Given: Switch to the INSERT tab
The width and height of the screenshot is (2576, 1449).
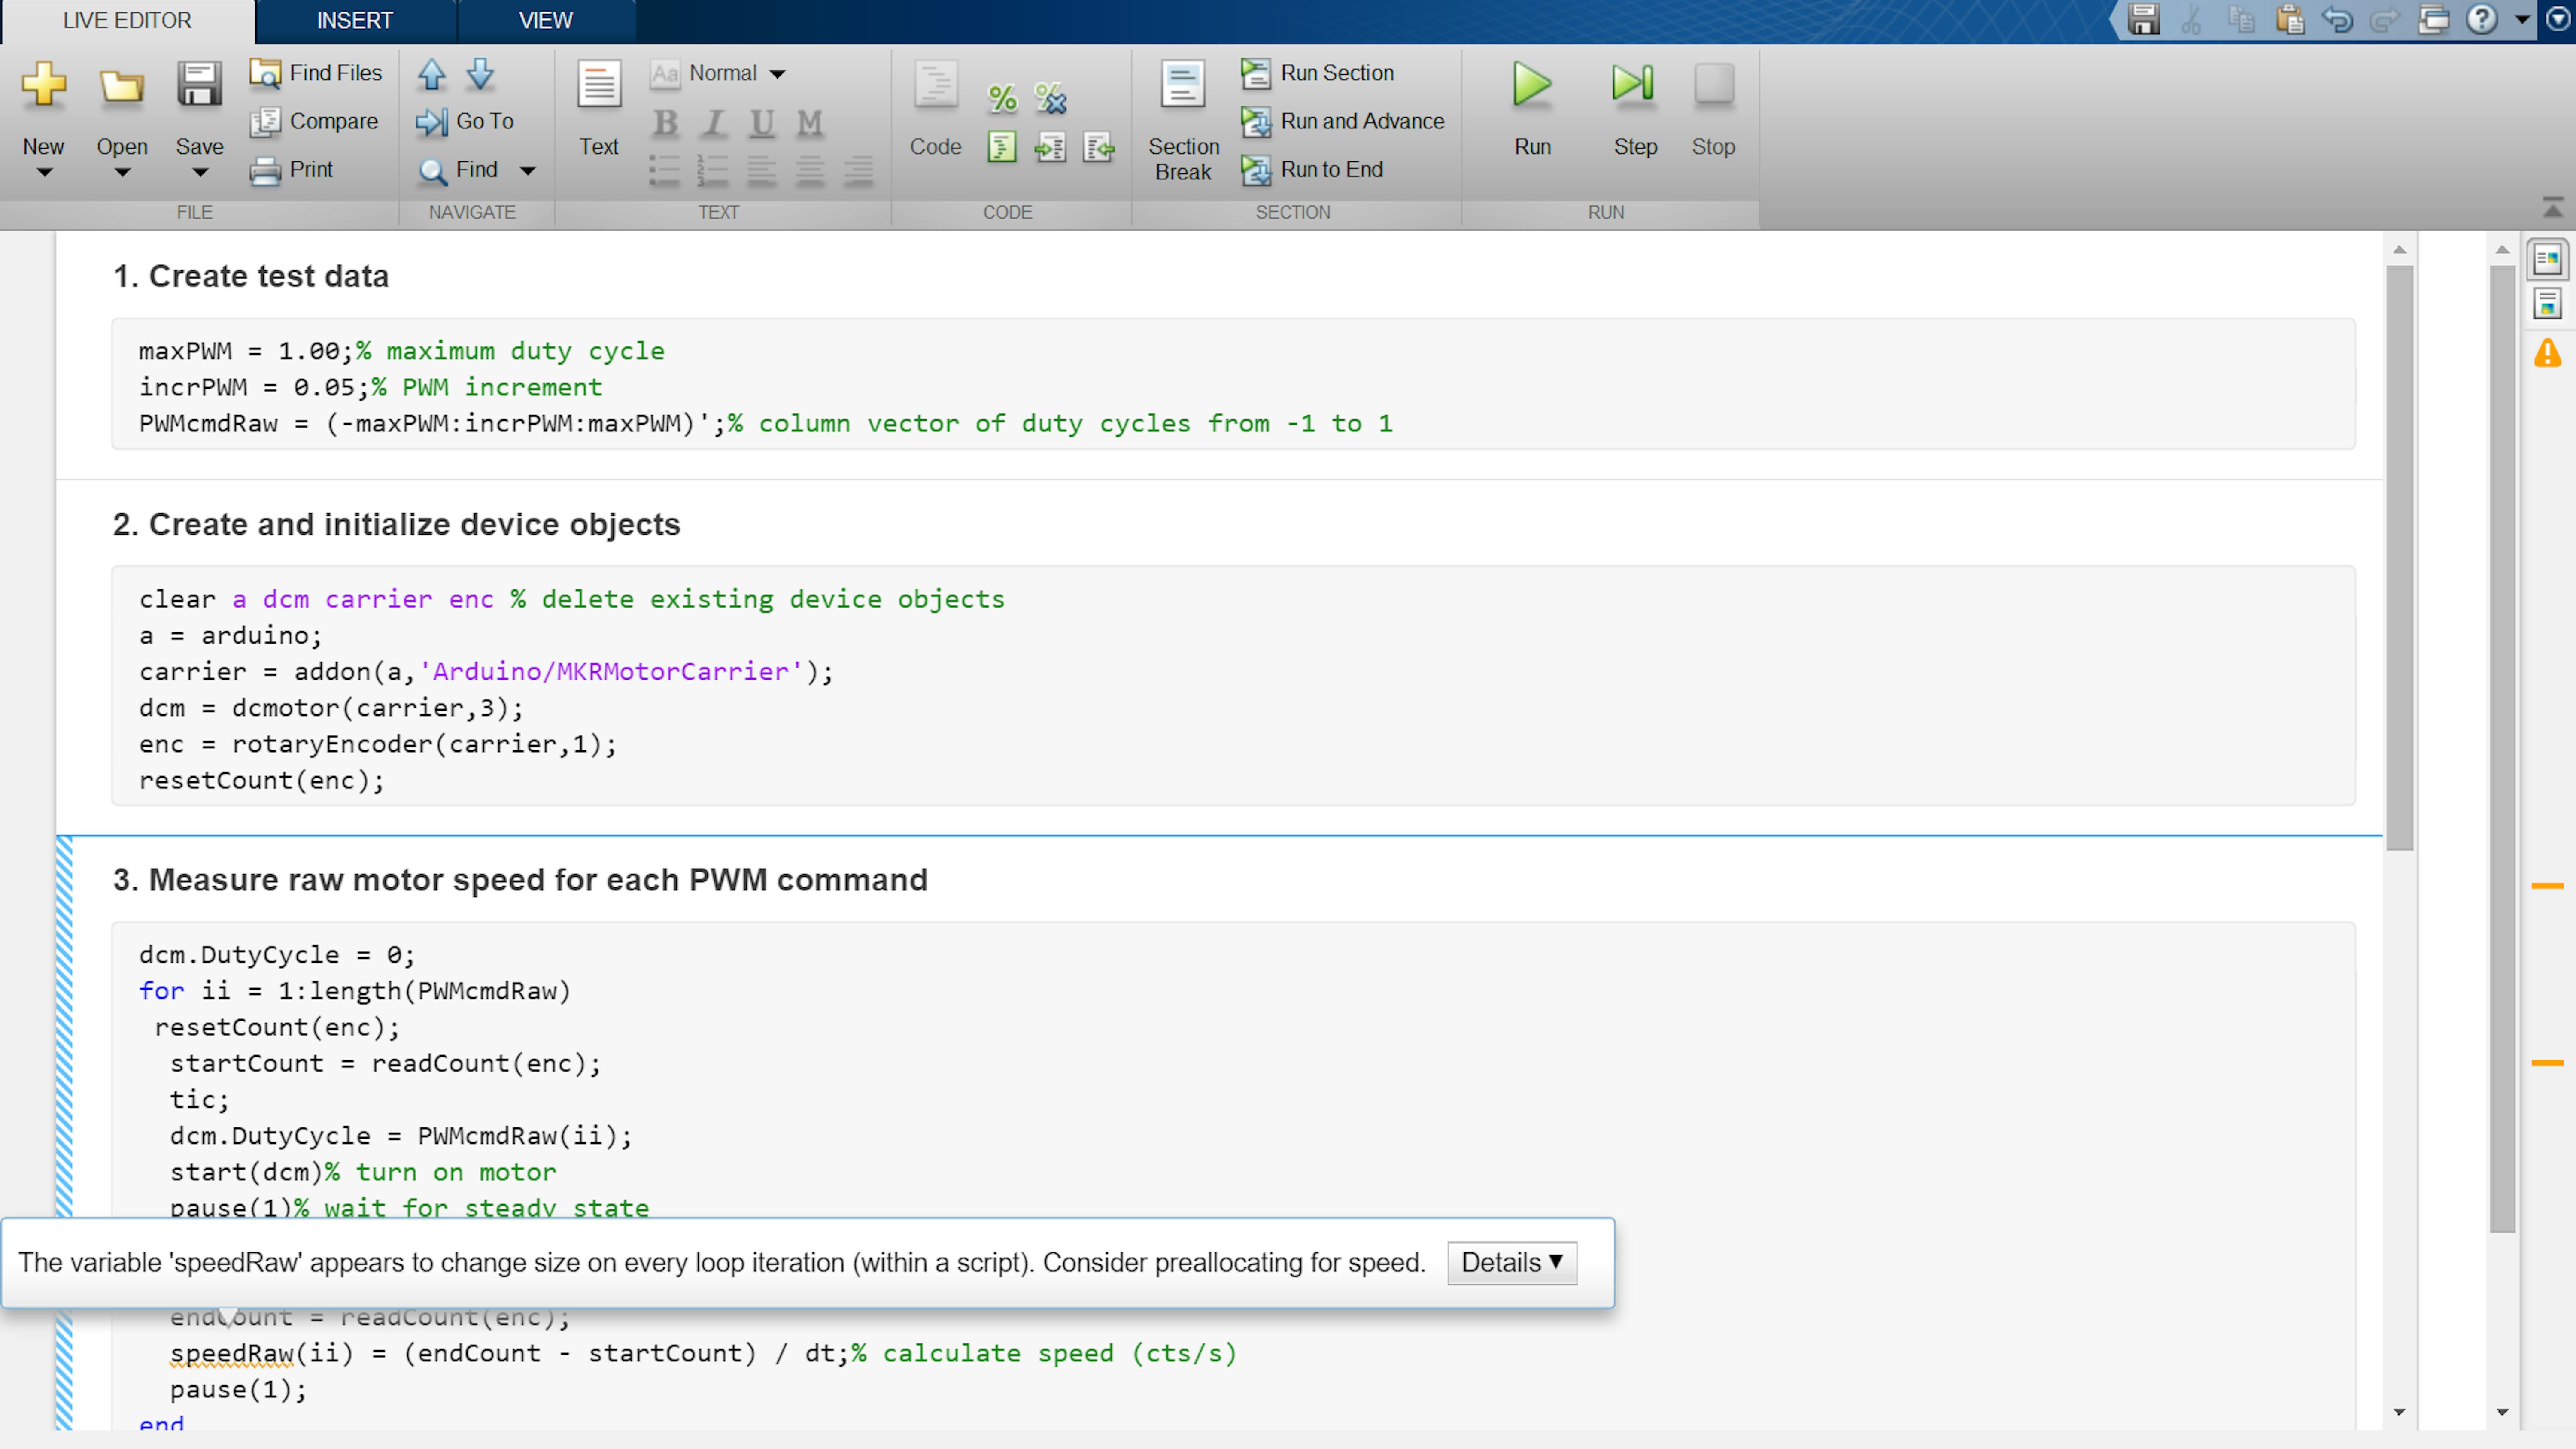Looking at the screenshot, I should click(355, 21).
